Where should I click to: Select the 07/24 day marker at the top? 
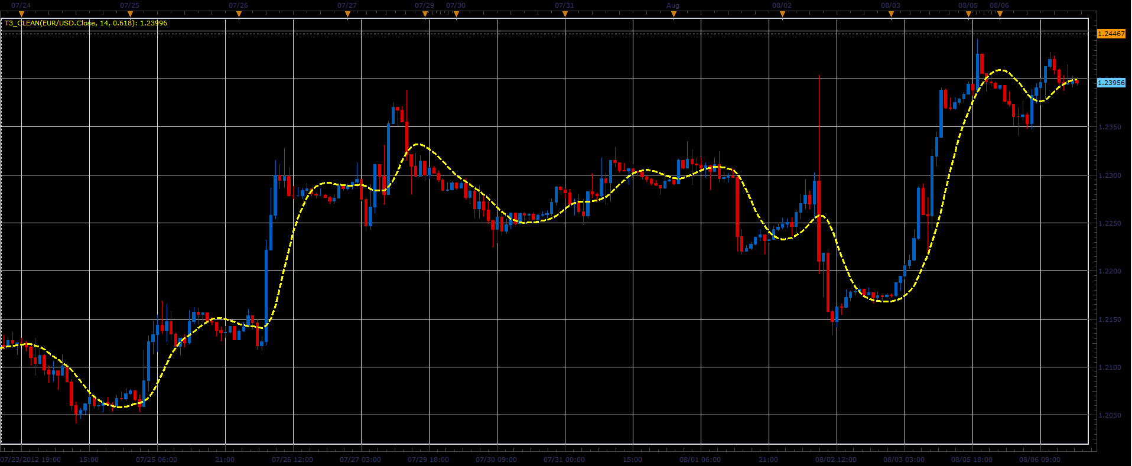pos(21,5)
